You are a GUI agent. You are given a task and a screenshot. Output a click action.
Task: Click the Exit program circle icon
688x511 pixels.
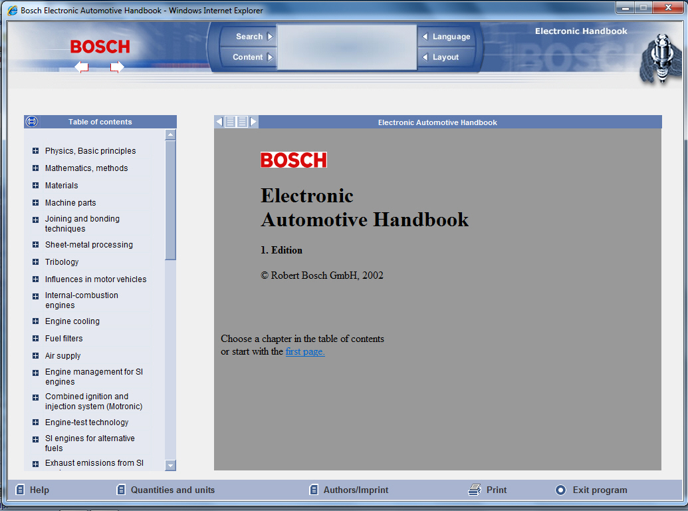pos(561,490)
